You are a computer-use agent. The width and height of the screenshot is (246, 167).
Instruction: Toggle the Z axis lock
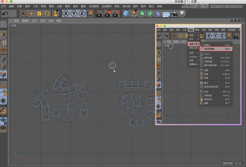click(82, 14)
